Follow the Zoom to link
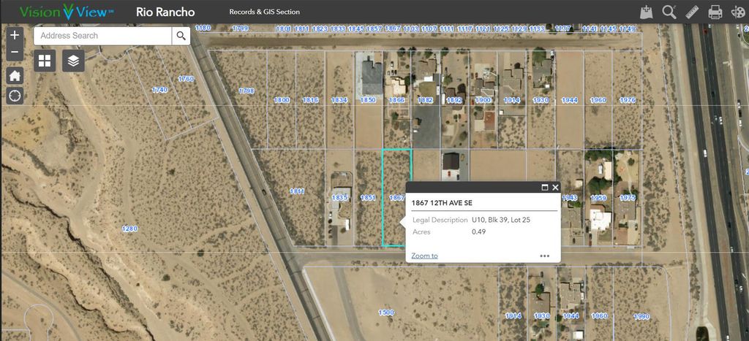Viewport: 749px width, 341px height. (x=424, y=256)
